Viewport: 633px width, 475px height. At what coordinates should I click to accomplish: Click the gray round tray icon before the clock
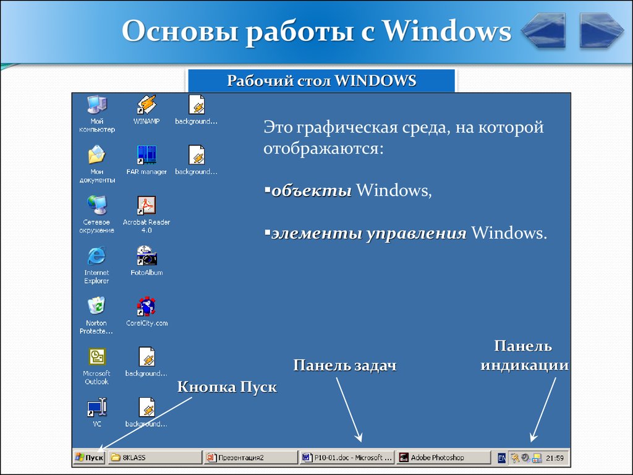point(525,458)
